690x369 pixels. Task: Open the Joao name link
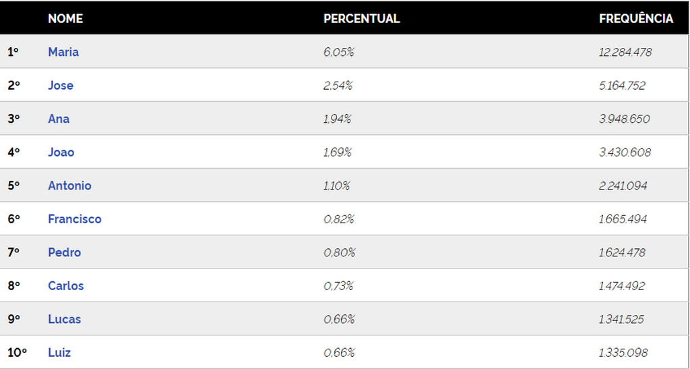tap(61, 152)
